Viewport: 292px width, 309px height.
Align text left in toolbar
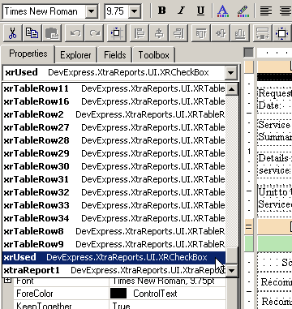pyautogui.click(x=266, y=11)
